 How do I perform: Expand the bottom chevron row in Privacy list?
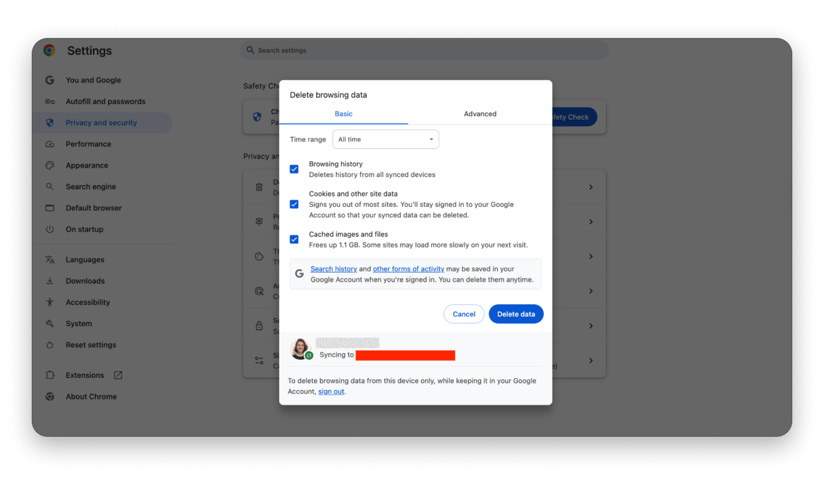point(591,360)
